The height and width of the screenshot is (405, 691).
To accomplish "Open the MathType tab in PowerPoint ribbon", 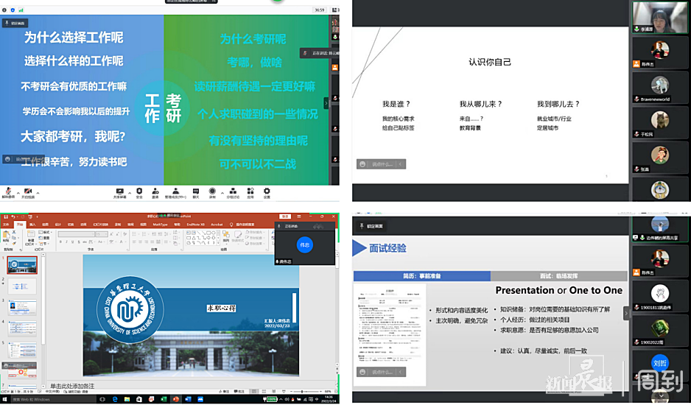I will 160,225.
